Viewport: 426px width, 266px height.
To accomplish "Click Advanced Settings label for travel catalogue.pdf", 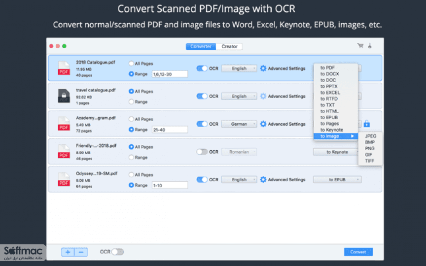I will [286, 96].
